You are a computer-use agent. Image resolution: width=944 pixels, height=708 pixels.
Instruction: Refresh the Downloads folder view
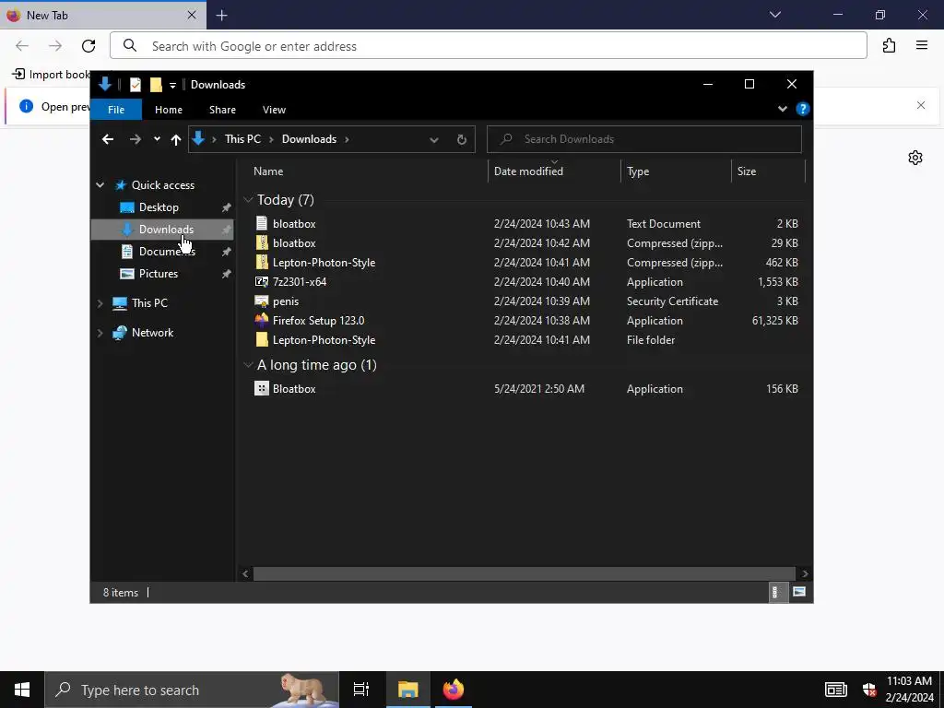[462, 139]
